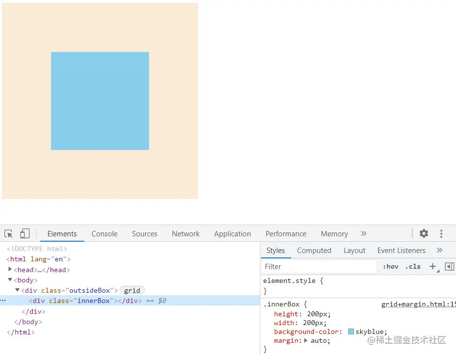Collapse the body element node

click(10, 279)
